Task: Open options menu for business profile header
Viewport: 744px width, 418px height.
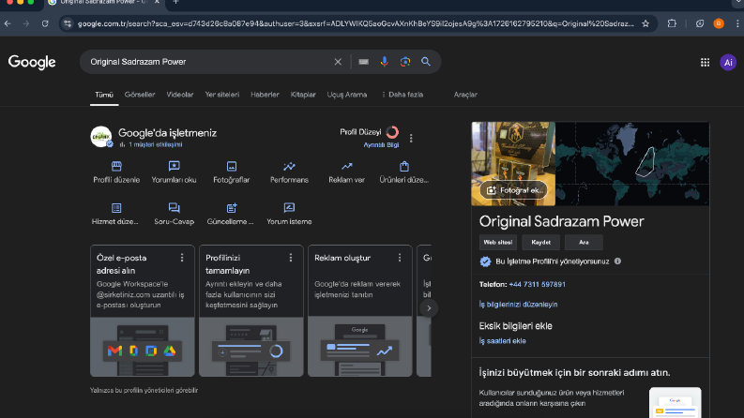Action: click(411, 138)
